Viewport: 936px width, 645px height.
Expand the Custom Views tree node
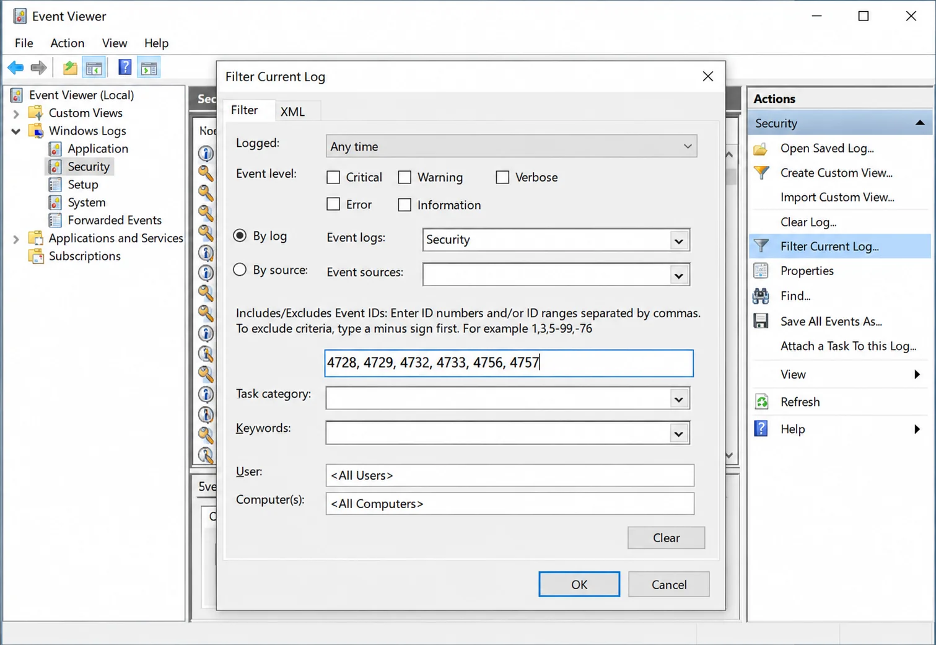[x=16, y=113]
